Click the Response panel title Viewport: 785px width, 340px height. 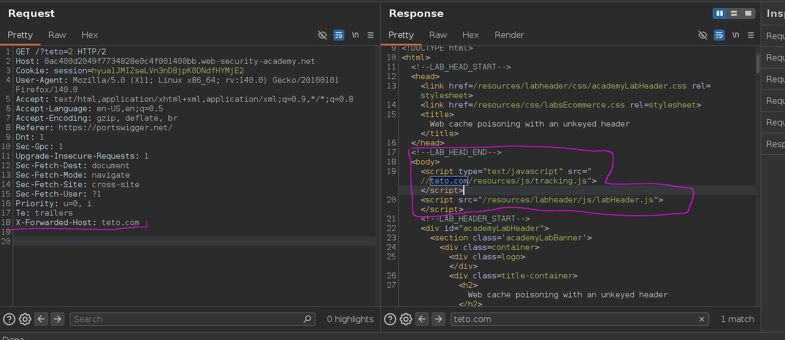(416, 13)
